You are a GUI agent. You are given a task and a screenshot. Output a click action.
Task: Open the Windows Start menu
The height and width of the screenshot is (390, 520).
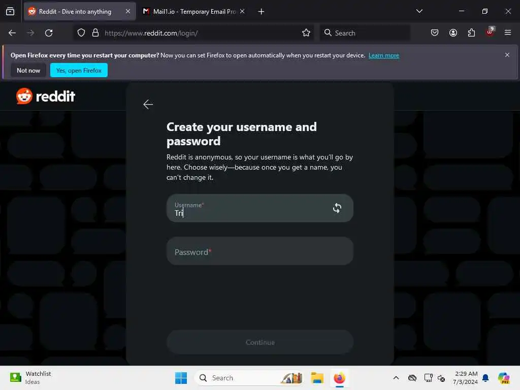pyautogui.click(x=181, y=378)
